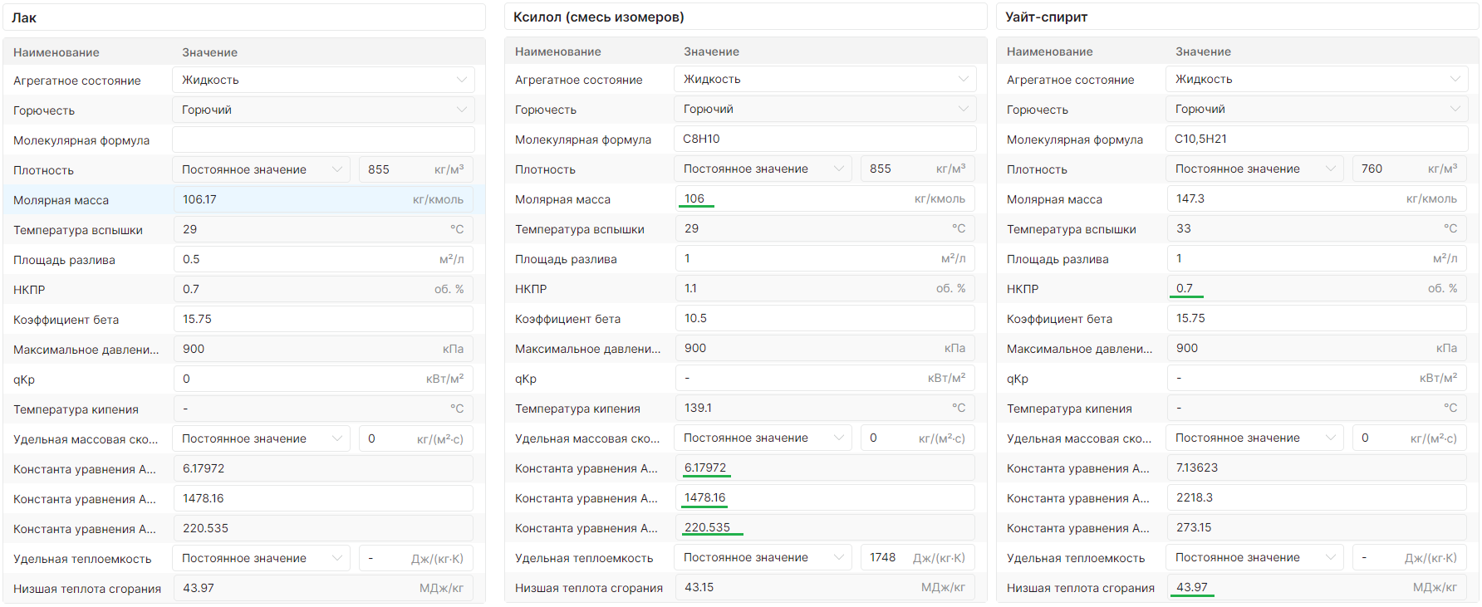This screenshot has height=607, width=1482.
Task: Click Молекулярная формула field containing C8H10
Action: [825, 139]
